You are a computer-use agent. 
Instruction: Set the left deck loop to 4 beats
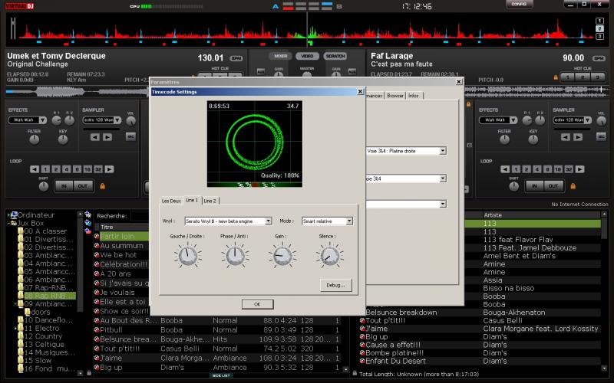[x=66, y=169]
